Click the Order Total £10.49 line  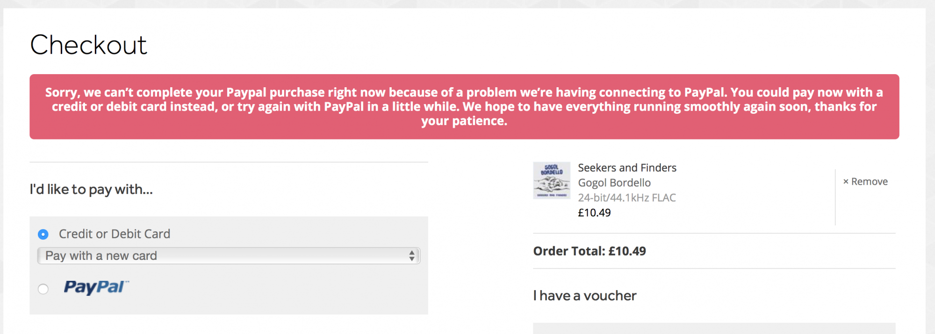point(590,251)
